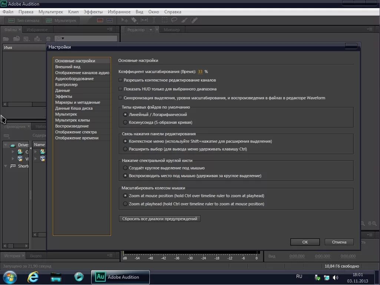This screenshot has height=285, width=380.
Task: Open Аудиооборудование settings category
Action: 82,79
